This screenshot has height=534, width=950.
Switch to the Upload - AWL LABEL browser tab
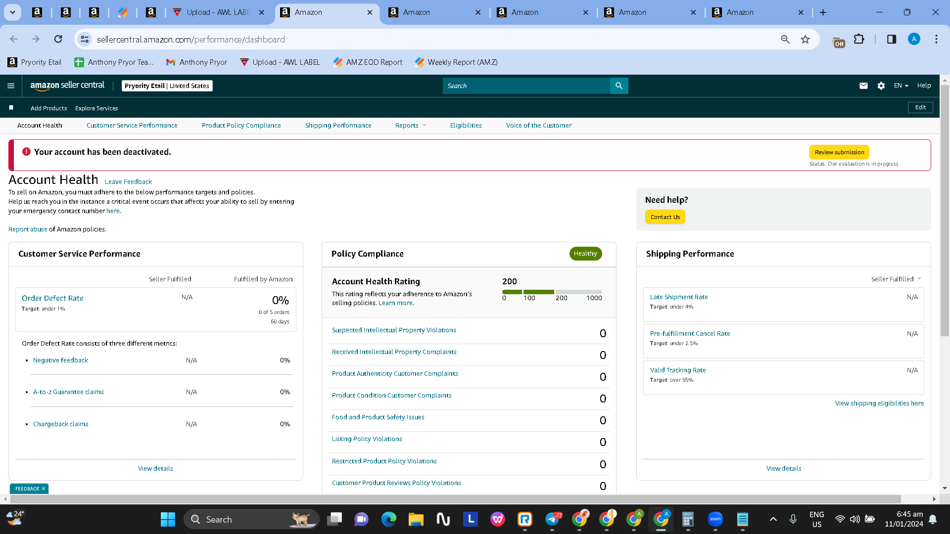[x=219, y=12]
